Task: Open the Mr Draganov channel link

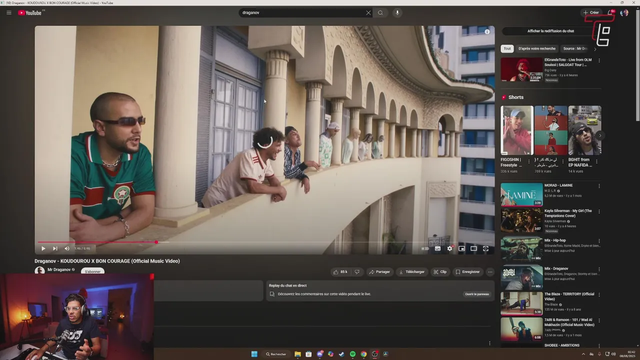Action: pos(59,269)
